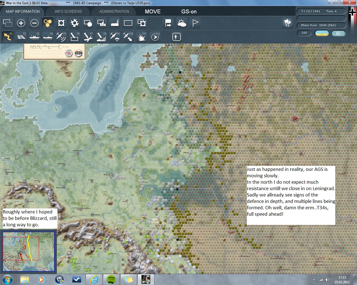
Task: Open Spotify from the taskbar
Action: click(111, 279)
